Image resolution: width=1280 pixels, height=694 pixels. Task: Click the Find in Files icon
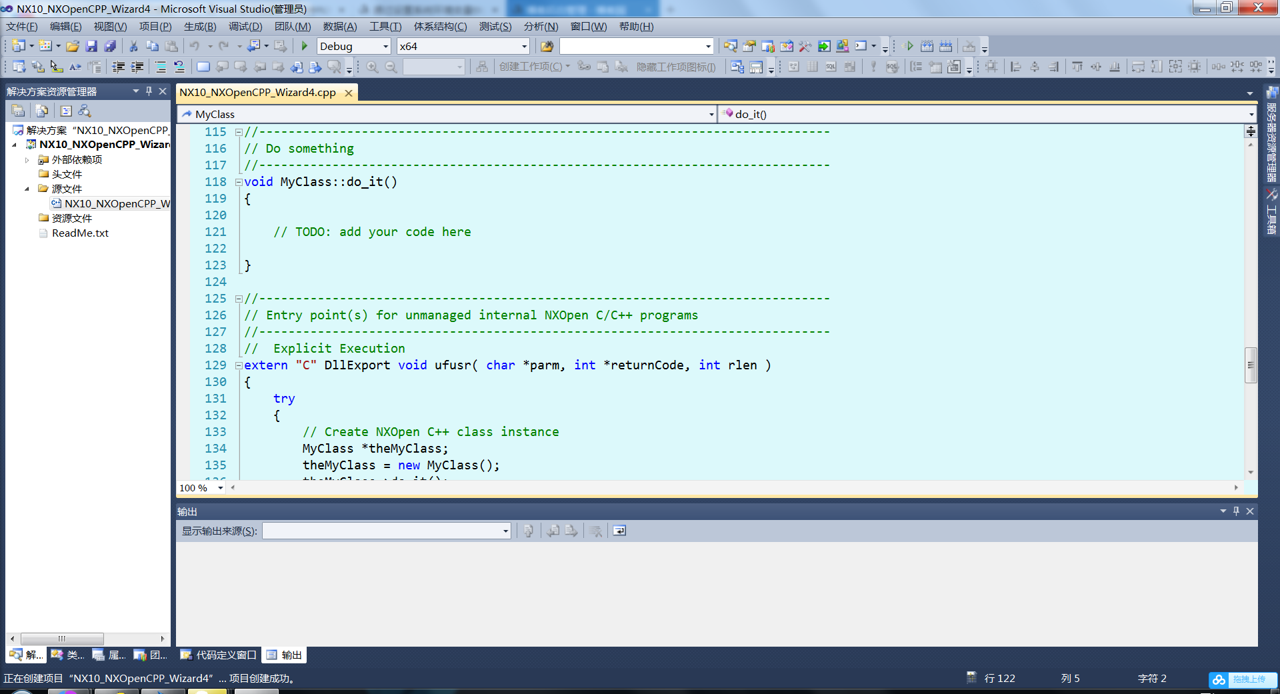coord(547,46)
